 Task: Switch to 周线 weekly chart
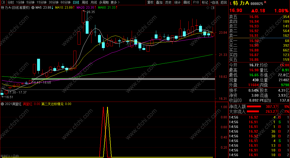coord(85,2)
